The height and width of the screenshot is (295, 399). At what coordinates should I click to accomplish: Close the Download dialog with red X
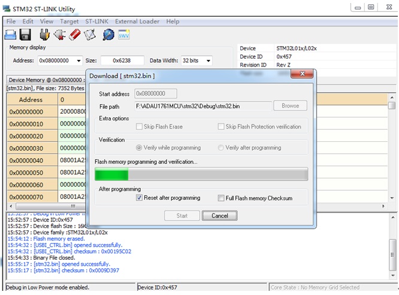point(302,74)
